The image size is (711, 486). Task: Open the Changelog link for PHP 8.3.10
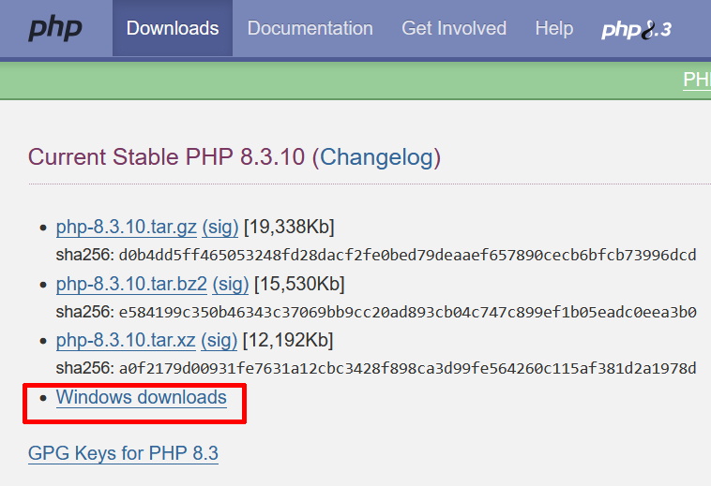point(380,156)
